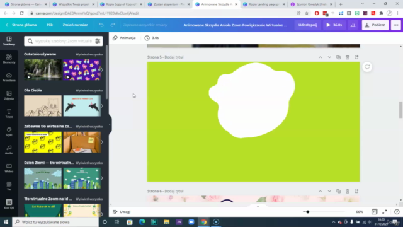403x227 pixels.
Task: Open the three-dots more options menu
Action: [x=396, y=25]
